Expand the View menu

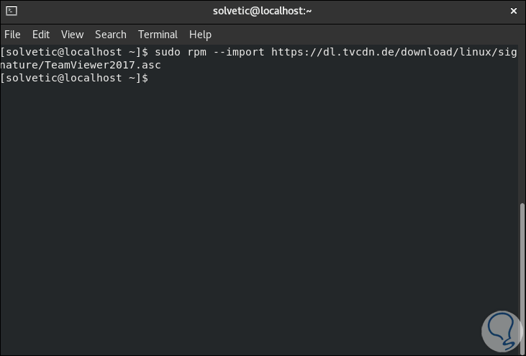tap(72, 35)
